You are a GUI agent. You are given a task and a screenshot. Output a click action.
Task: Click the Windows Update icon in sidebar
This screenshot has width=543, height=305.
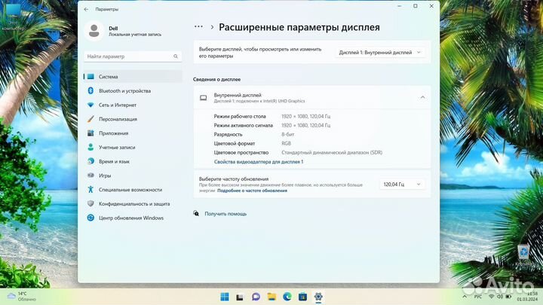90,218
